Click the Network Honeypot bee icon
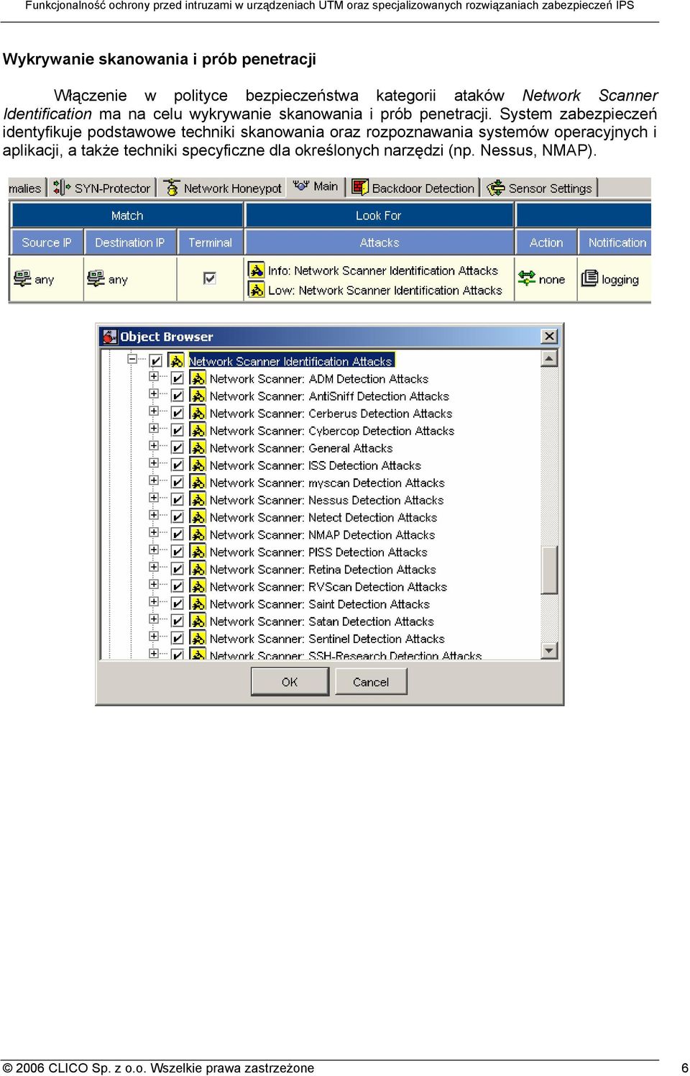The width and height of the screenshot is (690, 1076). pyautogui.click(x=172, y=188)
